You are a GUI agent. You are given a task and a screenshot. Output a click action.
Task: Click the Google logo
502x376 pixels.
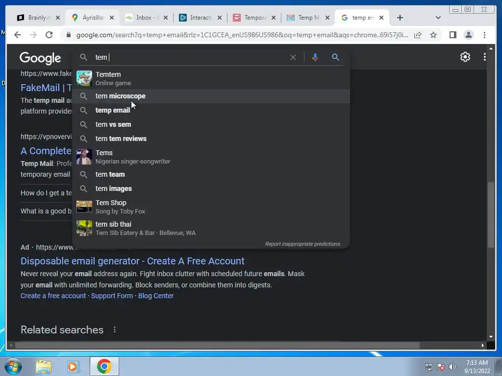pyautogui.click(x=40, y=58)
